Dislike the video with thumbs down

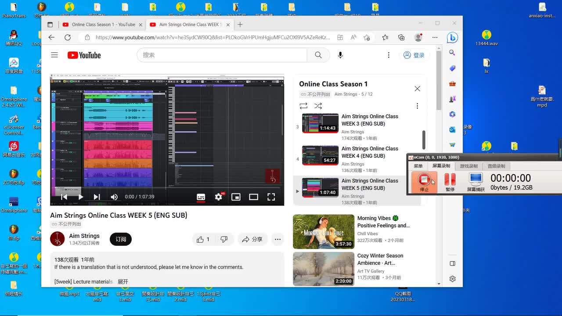224,239
